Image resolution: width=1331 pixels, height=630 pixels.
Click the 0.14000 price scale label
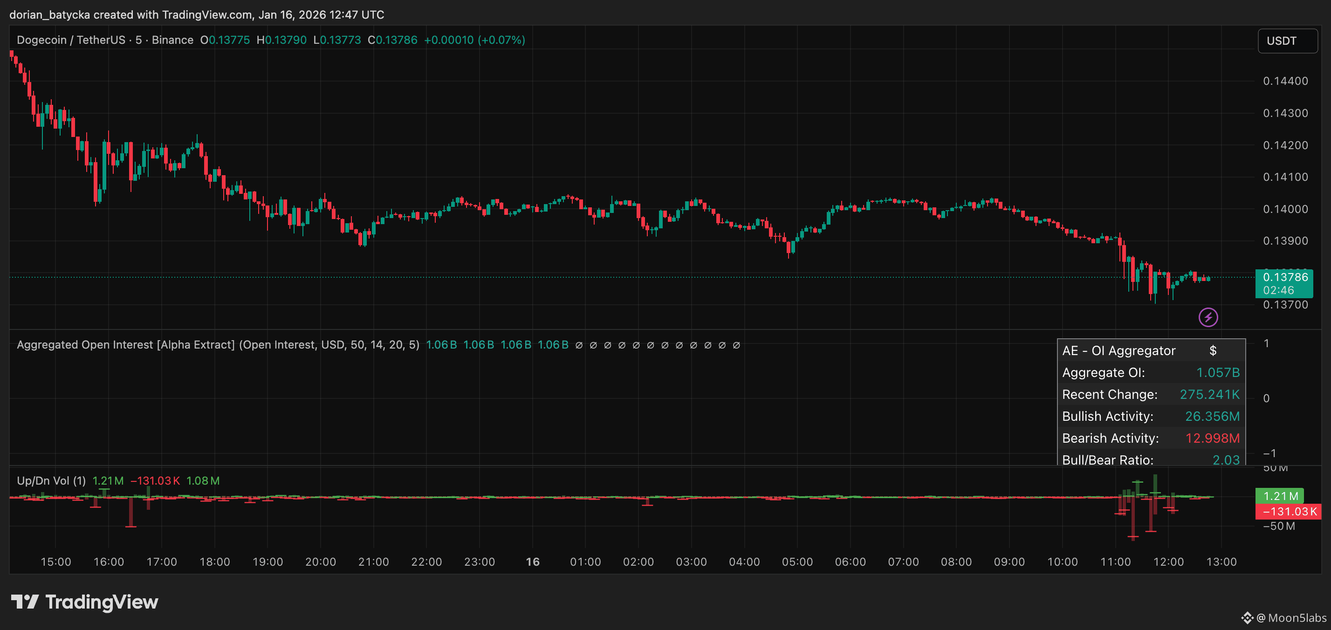[x=1285, y=209]
